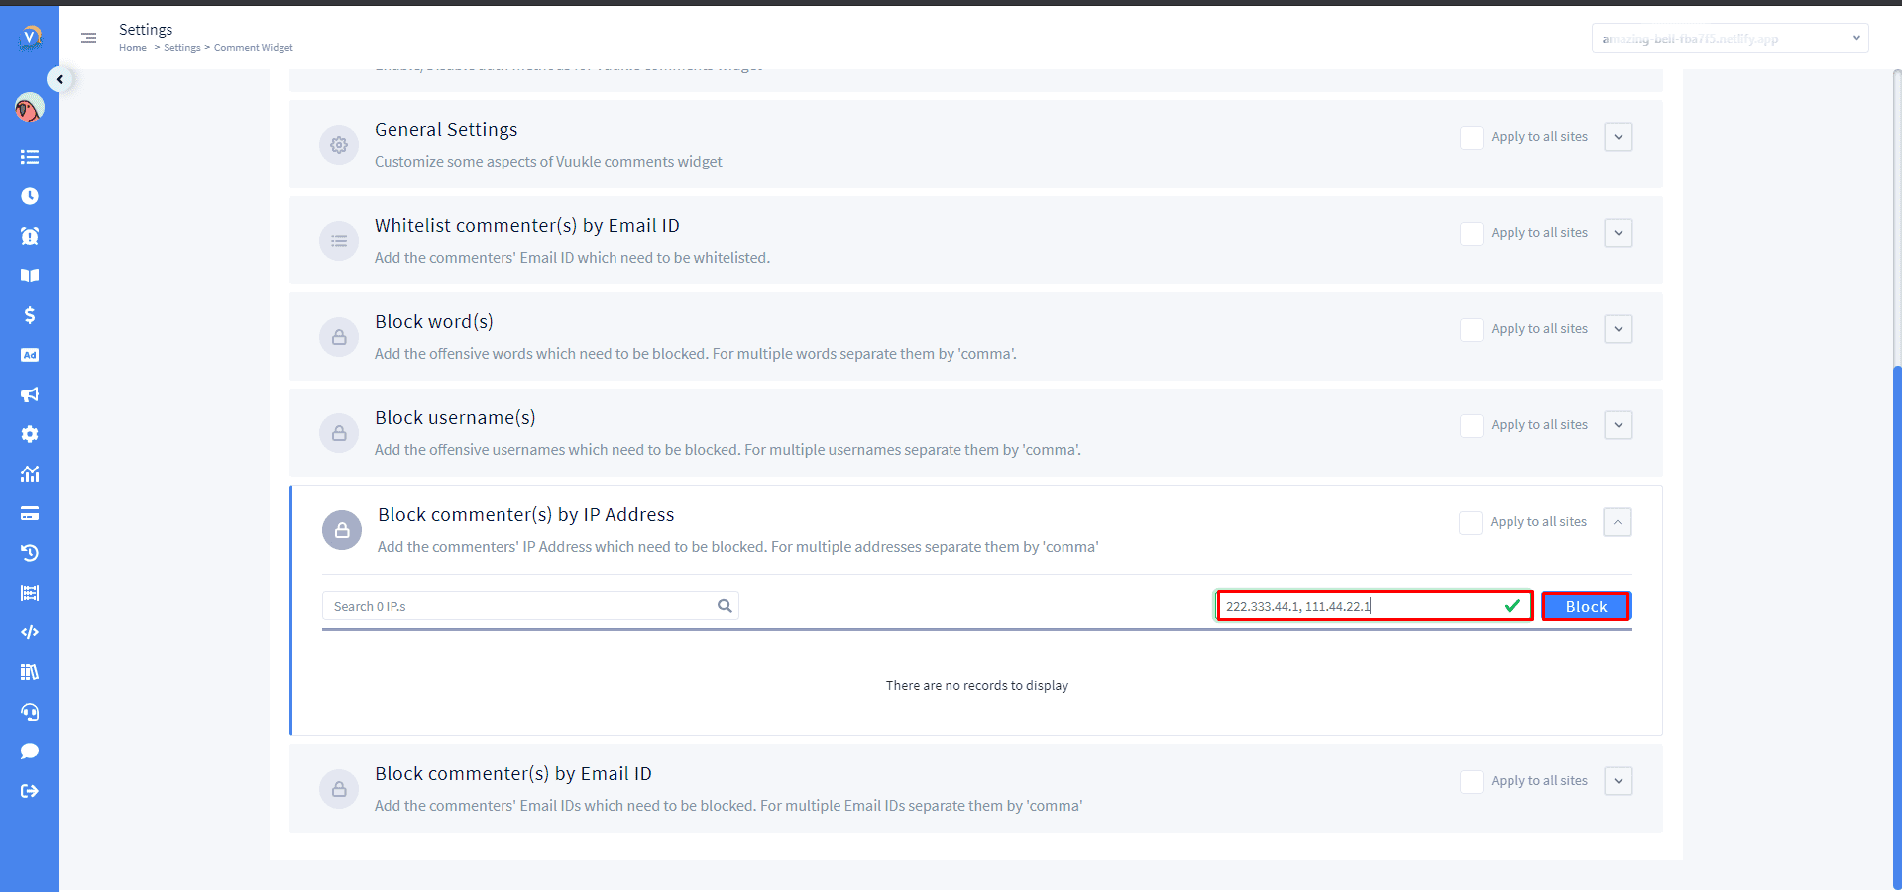Image resolution: width=1902 pixels, height=892 pixels.
Task: Open the history icon in the sidebar
Action: pyautogui.click(x=30, y=553)
